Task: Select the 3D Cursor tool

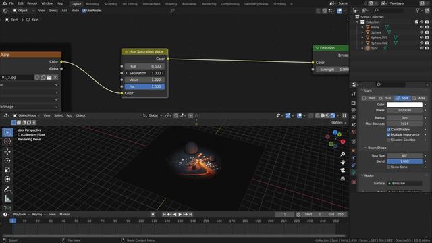Action: click(x=7, y=142)
